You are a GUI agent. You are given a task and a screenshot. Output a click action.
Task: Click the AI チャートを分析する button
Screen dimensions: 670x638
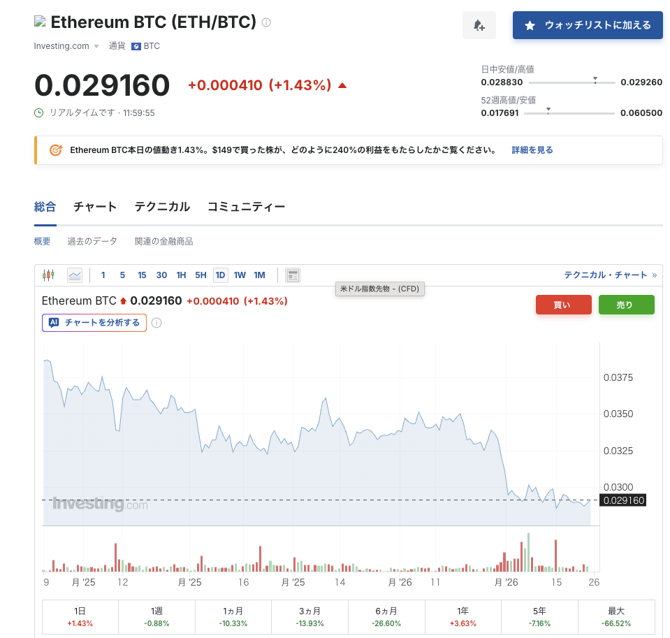94,323
